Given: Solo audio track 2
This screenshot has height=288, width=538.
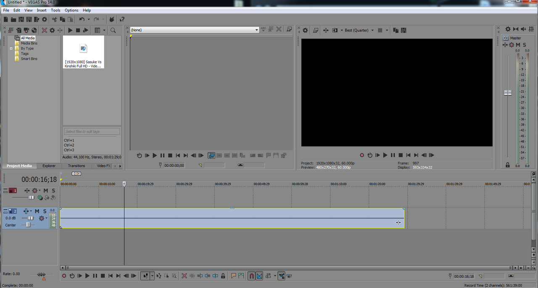Looking at the screenshot, I should click(x=44, y=211).
